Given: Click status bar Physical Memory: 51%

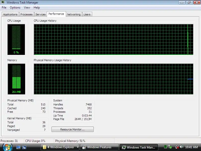Looking at the screenshot, I should coord(70,141).
